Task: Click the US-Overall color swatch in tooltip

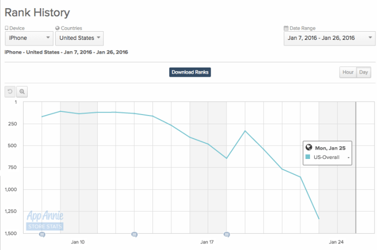Action: [307, 157]
